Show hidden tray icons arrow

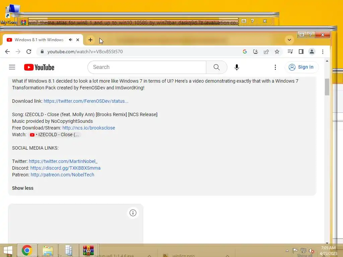[x=287, y=251]
